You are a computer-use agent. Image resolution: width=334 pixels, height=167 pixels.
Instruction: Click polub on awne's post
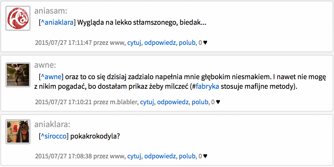click(200, 102)
